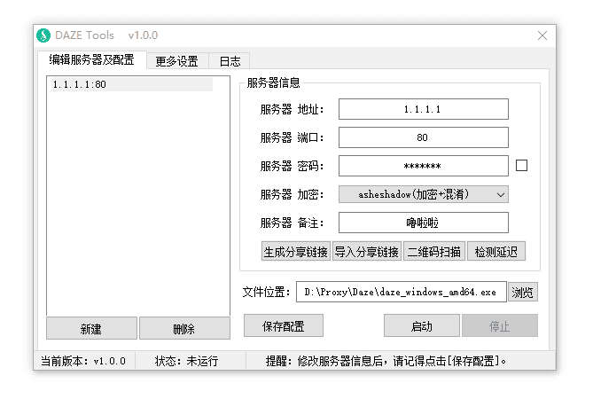The height and width of the screenshot is (399, 593).
Task: Click the 服务器 备注 remark field
Action: click(423, 223)
